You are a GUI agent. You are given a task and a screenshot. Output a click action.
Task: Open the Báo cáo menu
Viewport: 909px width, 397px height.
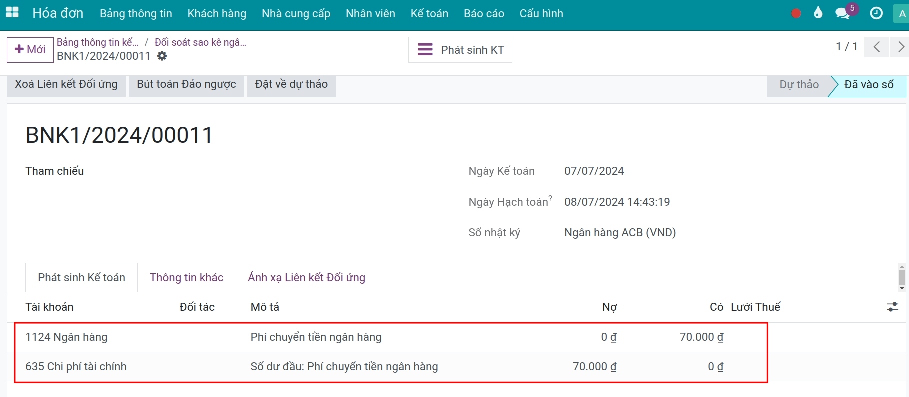coord(484,14)
